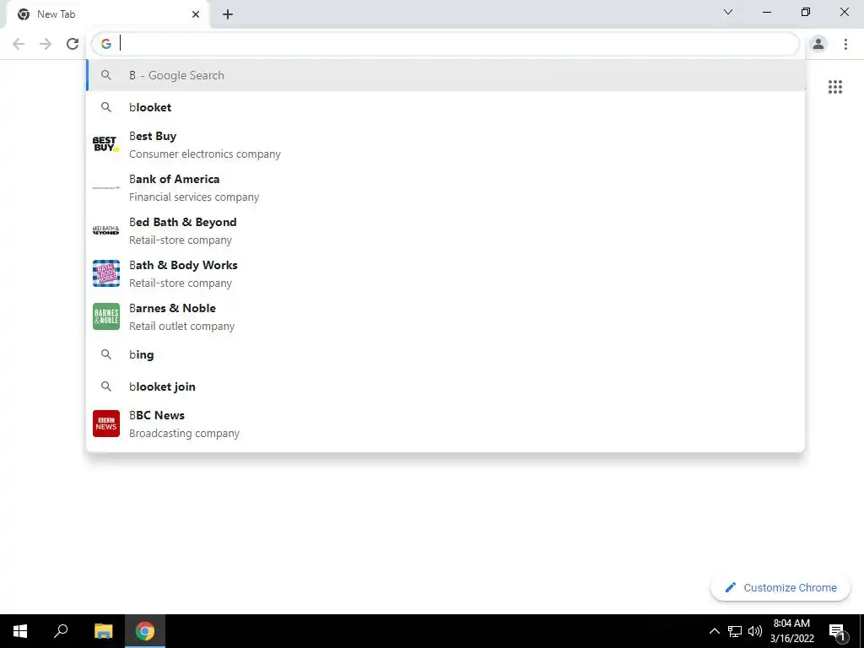Click the BBC News logo icon
Viewport: 864px width, 648px height.
click(x=106, y=424)
